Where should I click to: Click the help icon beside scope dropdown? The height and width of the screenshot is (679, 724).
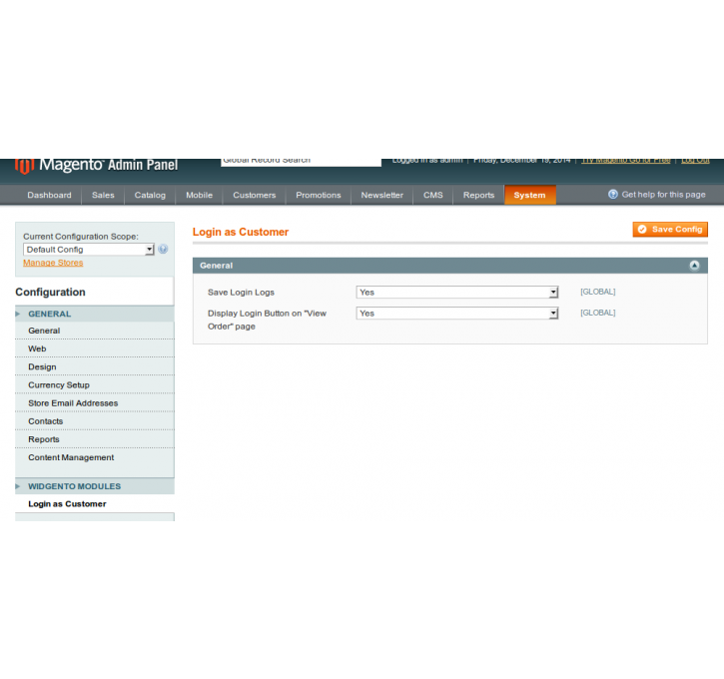click(163, 250)
